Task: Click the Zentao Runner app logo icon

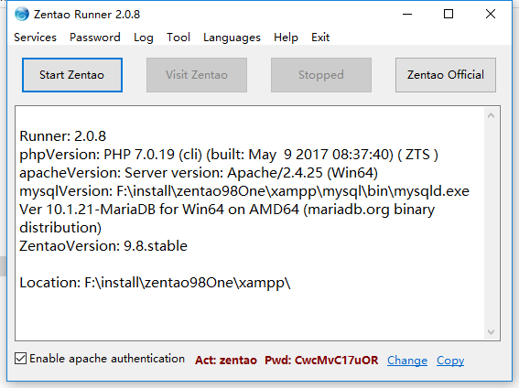Action: [22, 15]
